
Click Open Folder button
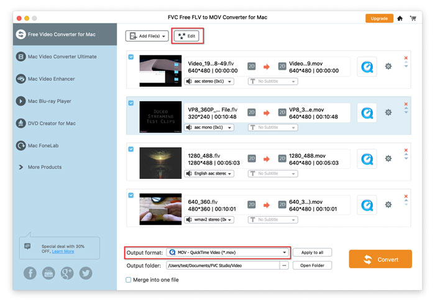312,265
